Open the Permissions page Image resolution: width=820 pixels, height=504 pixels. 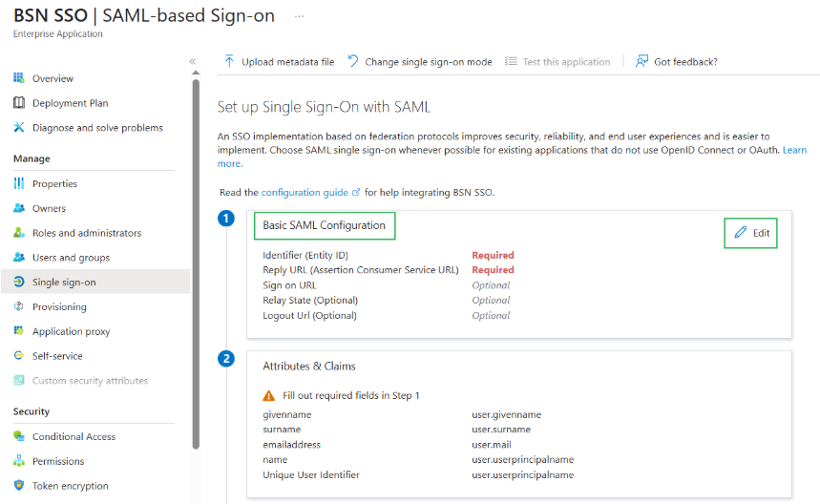[x=58, y=461]
